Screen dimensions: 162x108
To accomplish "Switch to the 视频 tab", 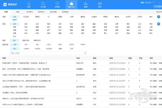I will 18,12.
